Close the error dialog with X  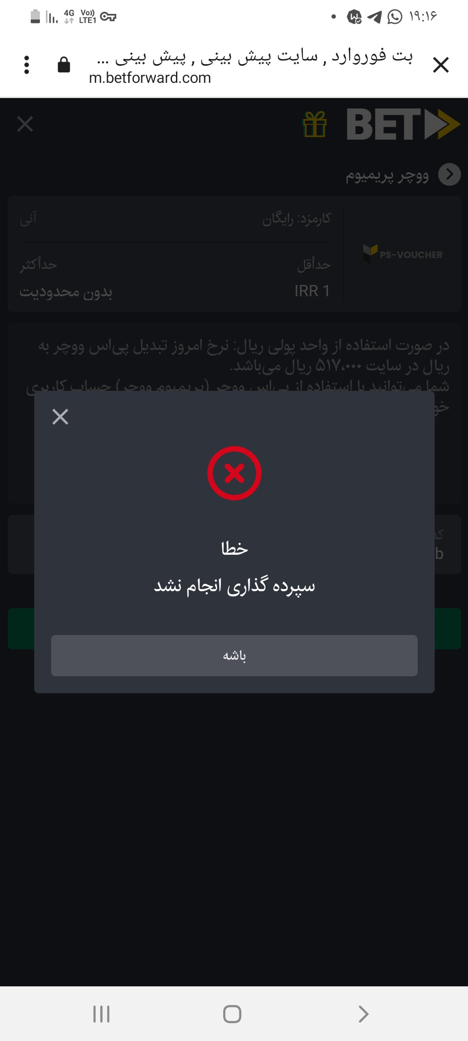60,417
